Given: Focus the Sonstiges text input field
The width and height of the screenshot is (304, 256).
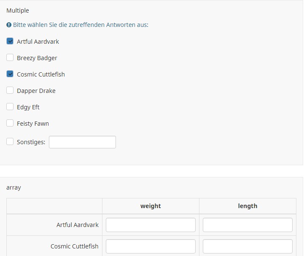Looking at the screenshot, I should click(82, 142).
